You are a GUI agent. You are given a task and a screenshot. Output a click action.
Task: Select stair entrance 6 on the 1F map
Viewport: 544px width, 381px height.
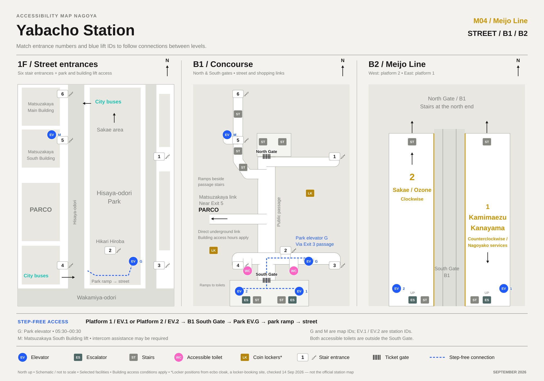[63, 94]
